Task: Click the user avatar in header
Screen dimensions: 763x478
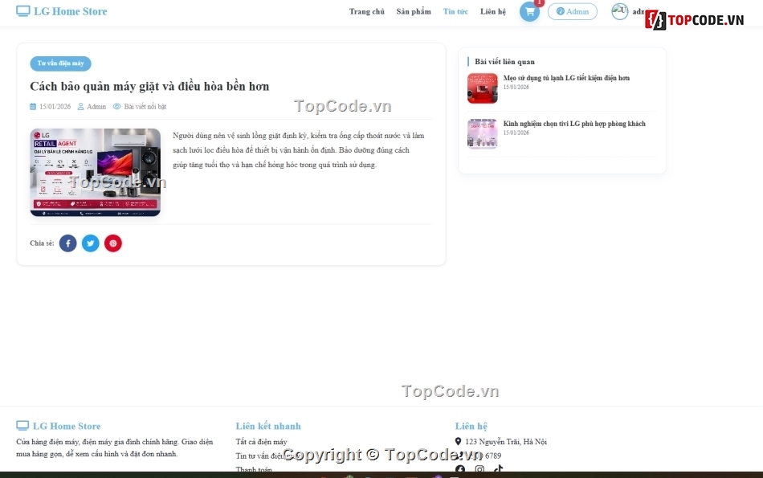Action: tap(620, 11)
